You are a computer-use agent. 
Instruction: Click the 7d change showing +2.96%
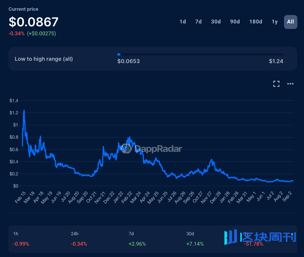click(x=137, y=244)
